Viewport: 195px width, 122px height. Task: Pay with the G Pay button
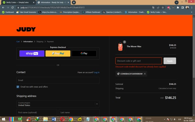tap(84, 54)
